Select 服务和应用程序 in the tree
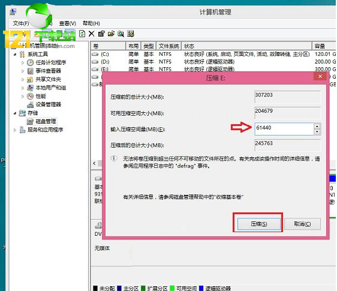This screenshot has width=337, height=291. (46, 130)
